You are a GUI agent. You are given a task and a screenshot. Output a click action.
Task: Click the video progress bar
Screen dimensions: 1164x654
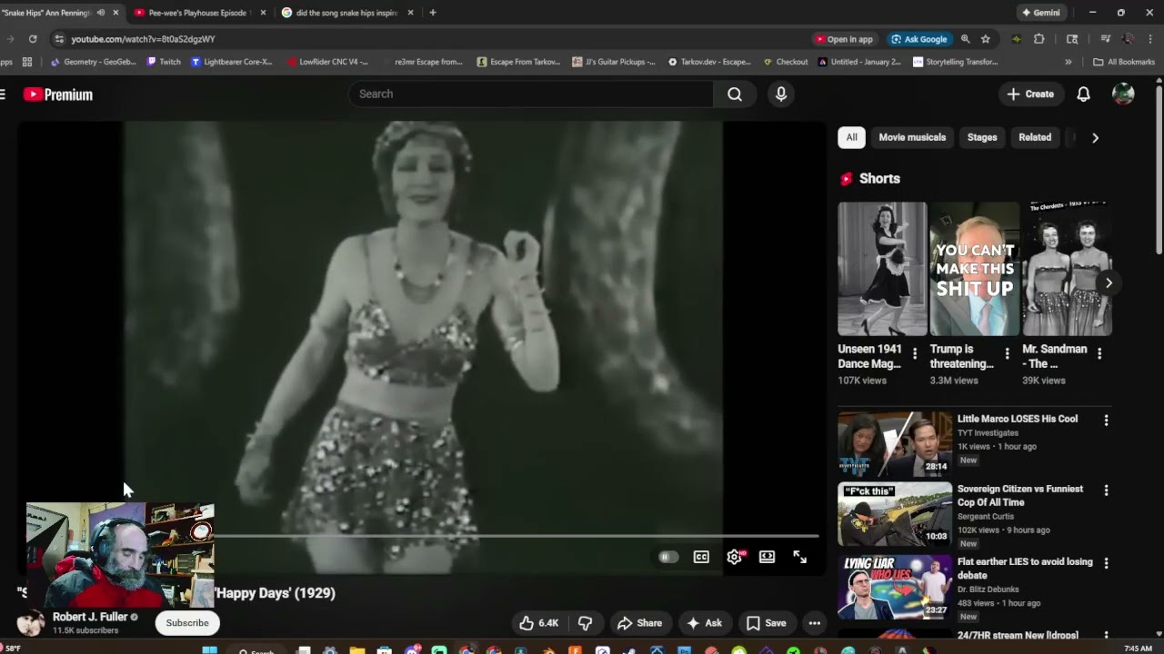(517, 536)
